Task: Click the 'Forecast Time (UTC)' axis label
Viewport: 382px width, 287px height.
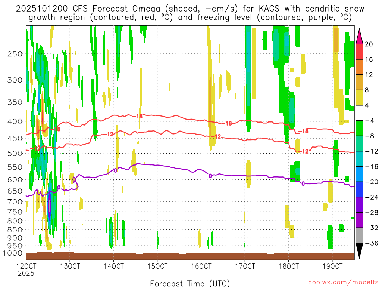Action: point(190,283)
